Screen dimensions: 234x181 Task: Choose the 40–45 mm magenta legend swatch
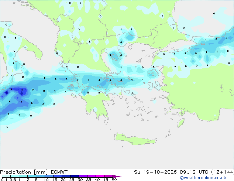(x=100, y=176)
